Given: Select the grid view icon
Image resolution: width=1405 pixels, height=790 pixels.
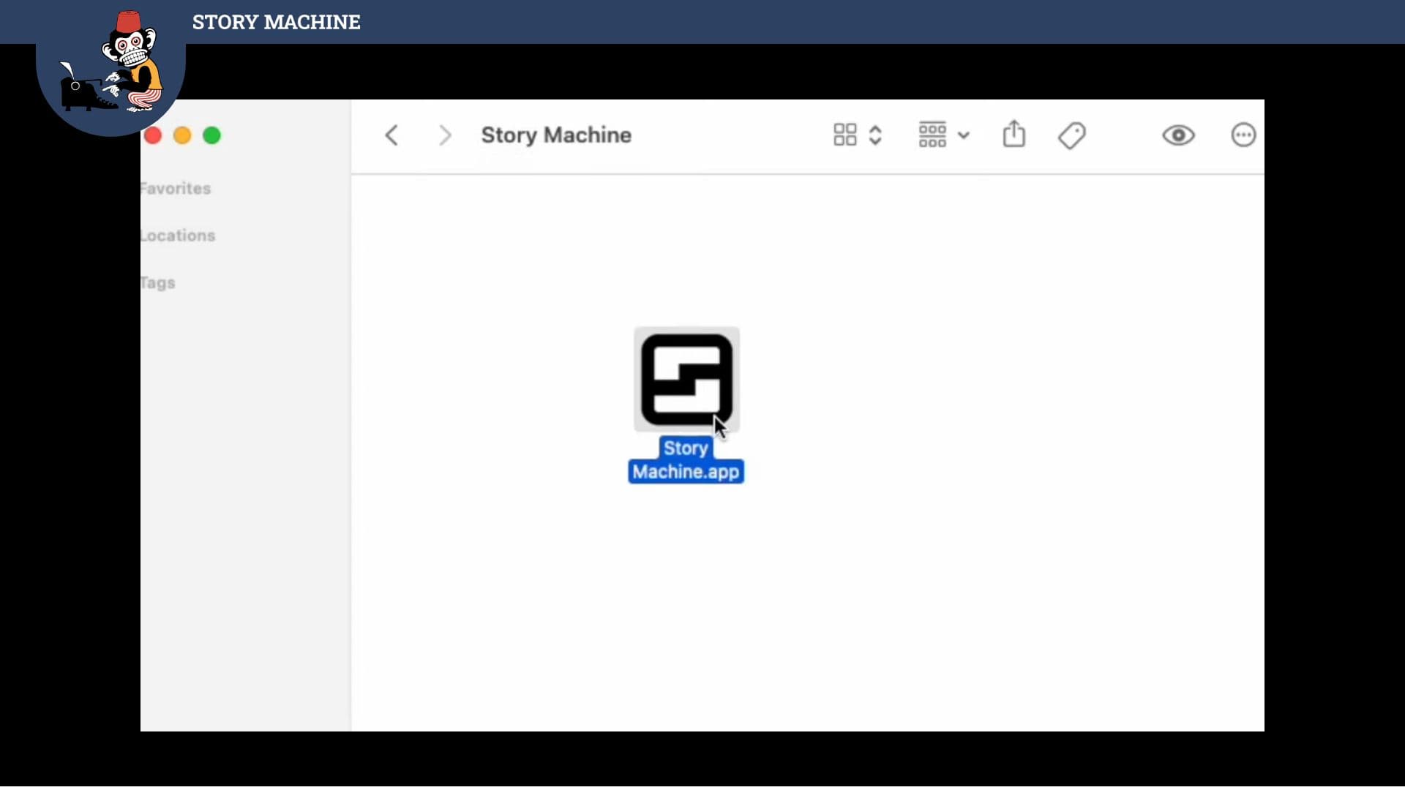Looking at the screenshot, I should (845, 135).
